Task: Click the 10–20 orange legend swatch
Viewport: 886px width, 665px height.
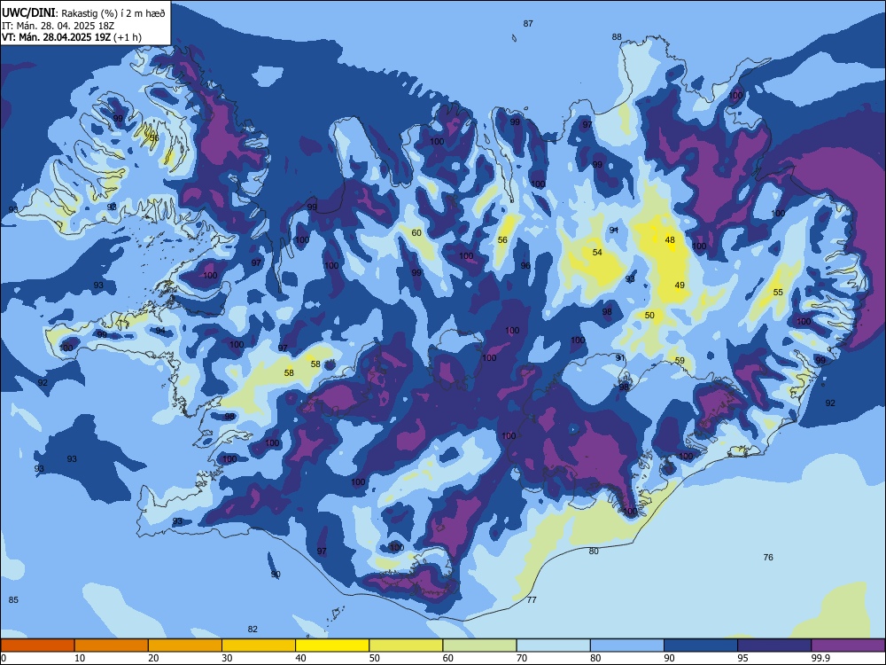Action: pos(112,645)
